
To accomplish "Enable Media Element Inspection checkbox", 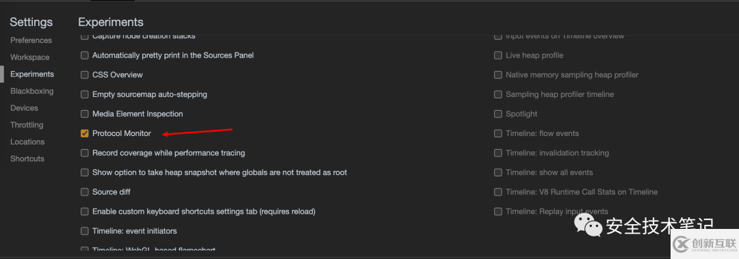I will coord(85,114).
